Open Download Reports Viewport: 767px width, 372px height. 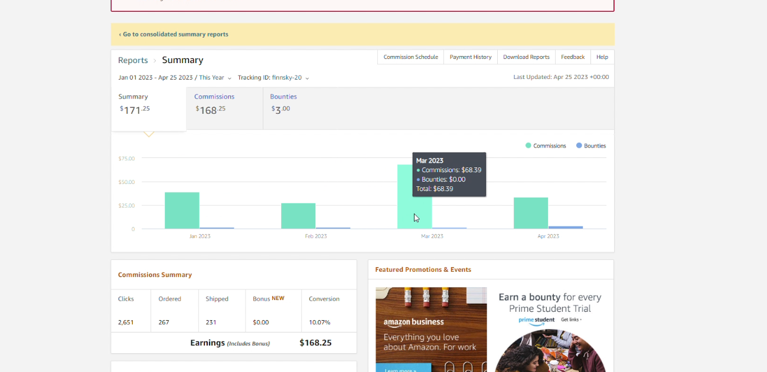pos(526,57)
